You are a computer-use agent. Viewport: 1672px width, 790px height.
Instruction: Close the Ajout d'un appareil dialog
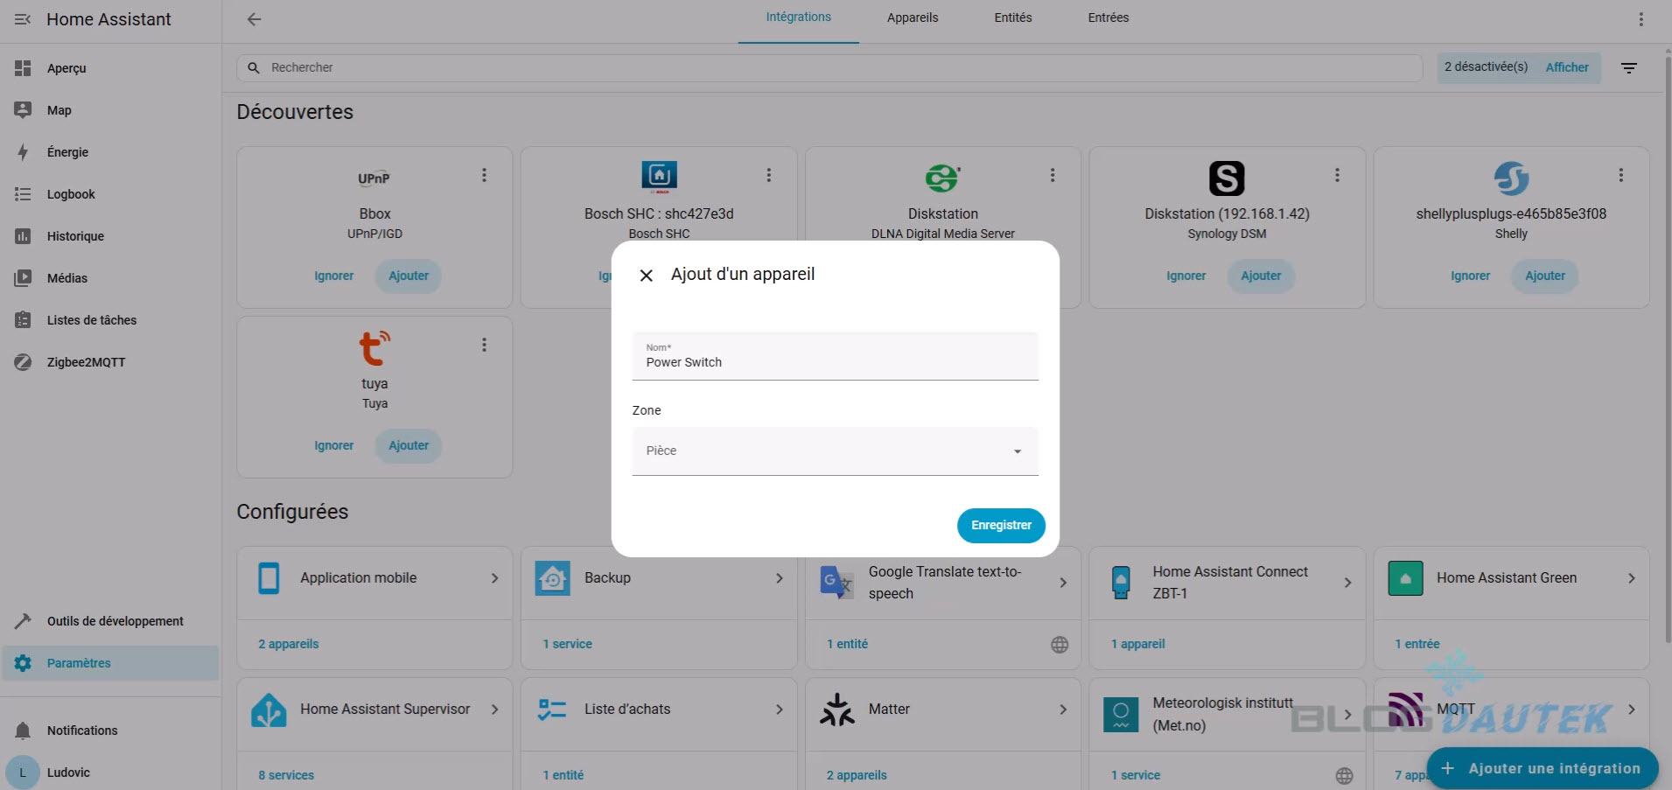pyautogui.click(x=647, y=276)
